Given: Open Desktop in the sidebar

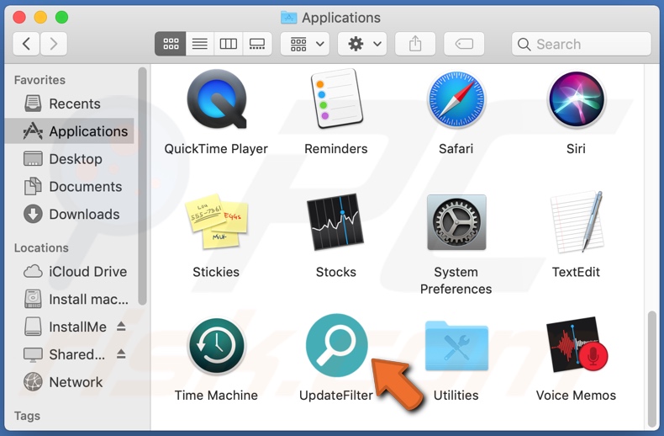Looking at the screenshot, I should (70, 158).
